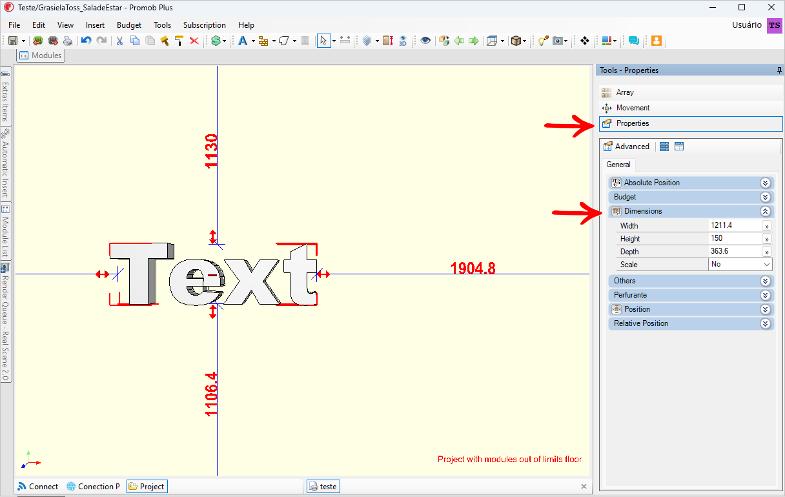Click the Advanced button
Screen dimensions: 785x497
626,147
